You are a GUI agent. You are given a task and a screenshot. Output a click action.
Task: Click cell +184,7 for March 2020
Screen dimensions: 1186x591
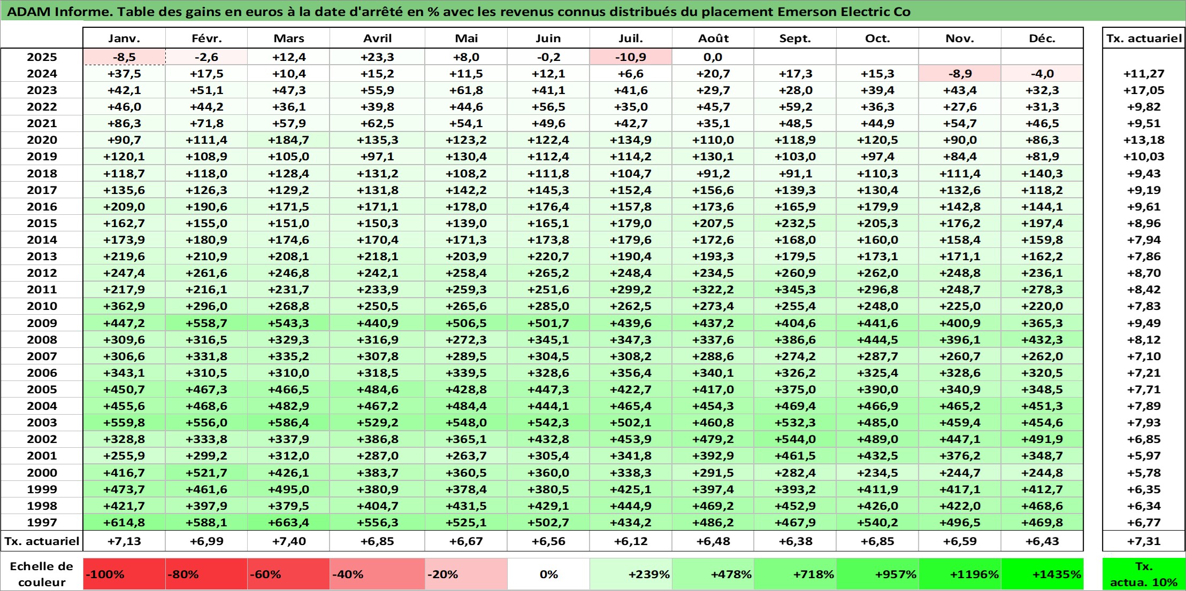(x=289, y=140)
